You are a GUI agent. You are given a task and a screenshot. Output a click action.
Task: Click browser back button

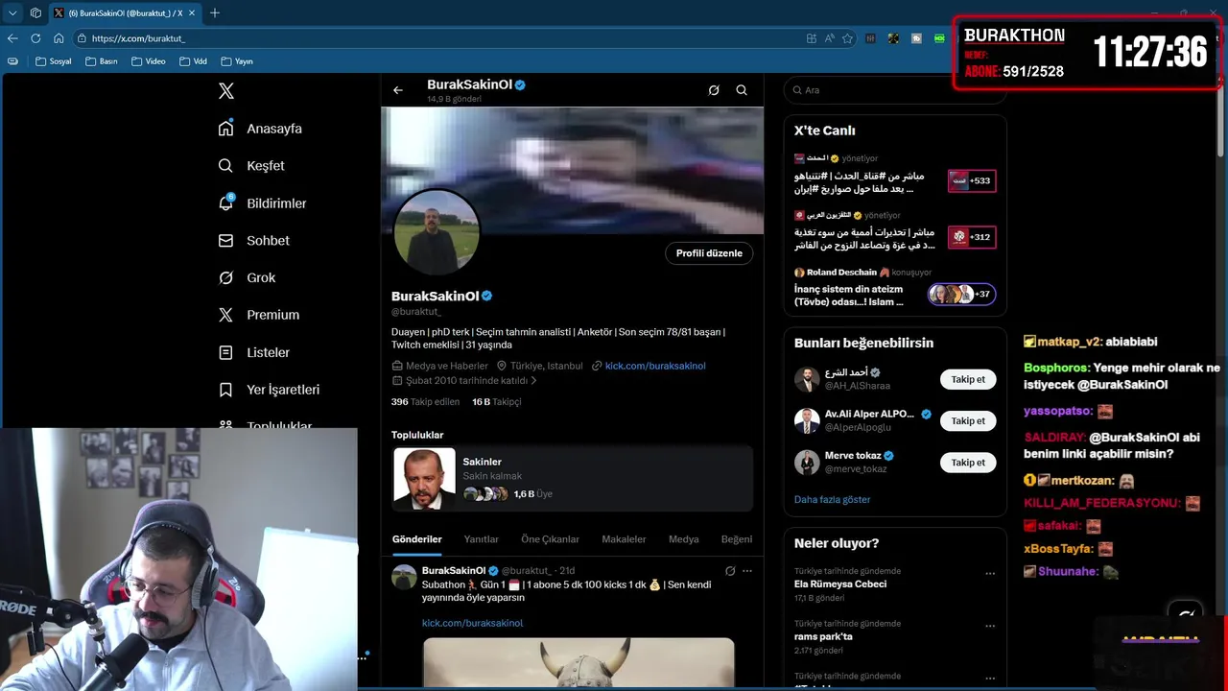tap(12, 38)
